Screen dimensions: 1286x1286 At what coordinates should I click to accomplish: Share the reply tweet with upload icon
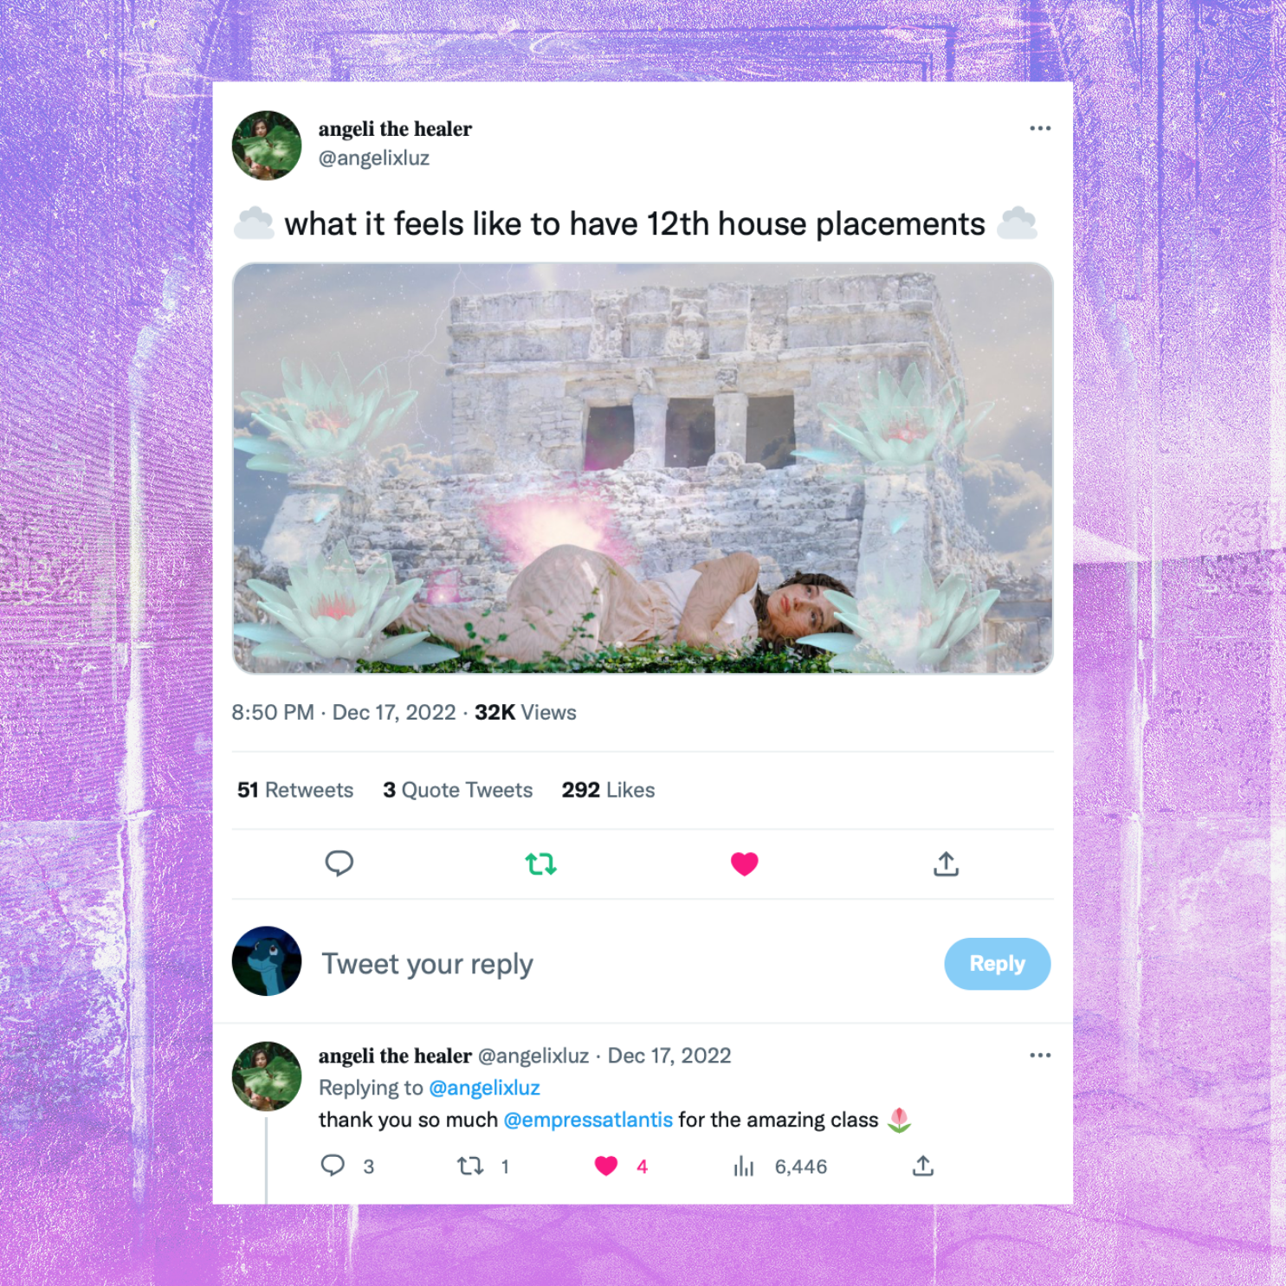[x=923, y=1166]
